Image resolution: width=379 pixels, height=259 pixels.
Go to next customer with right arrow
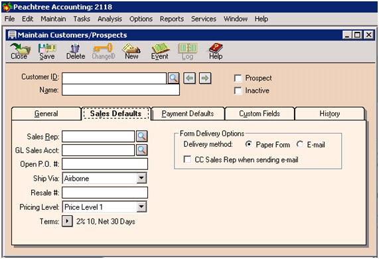(205, 78)
